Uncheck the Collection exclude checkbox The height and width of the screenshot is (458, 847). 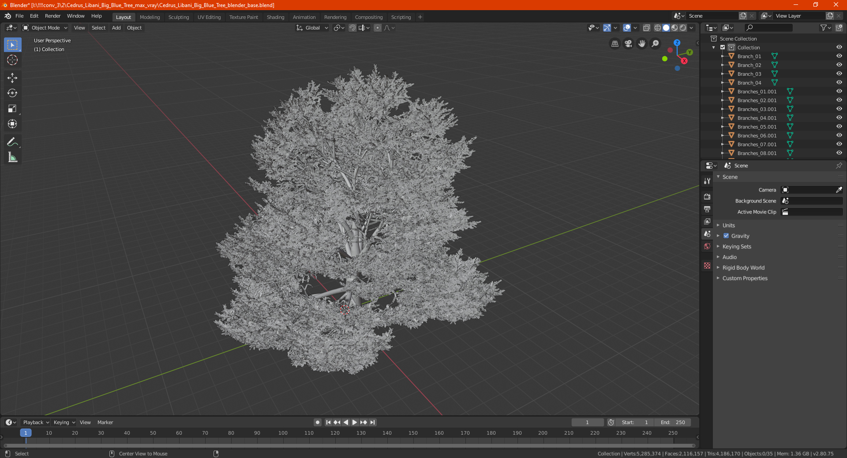pos(723,48)
